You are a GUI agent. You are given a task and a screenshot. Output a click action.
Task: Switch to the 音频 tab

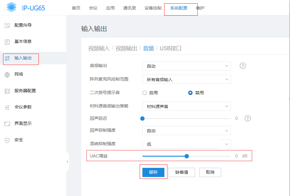coord(149,48)
